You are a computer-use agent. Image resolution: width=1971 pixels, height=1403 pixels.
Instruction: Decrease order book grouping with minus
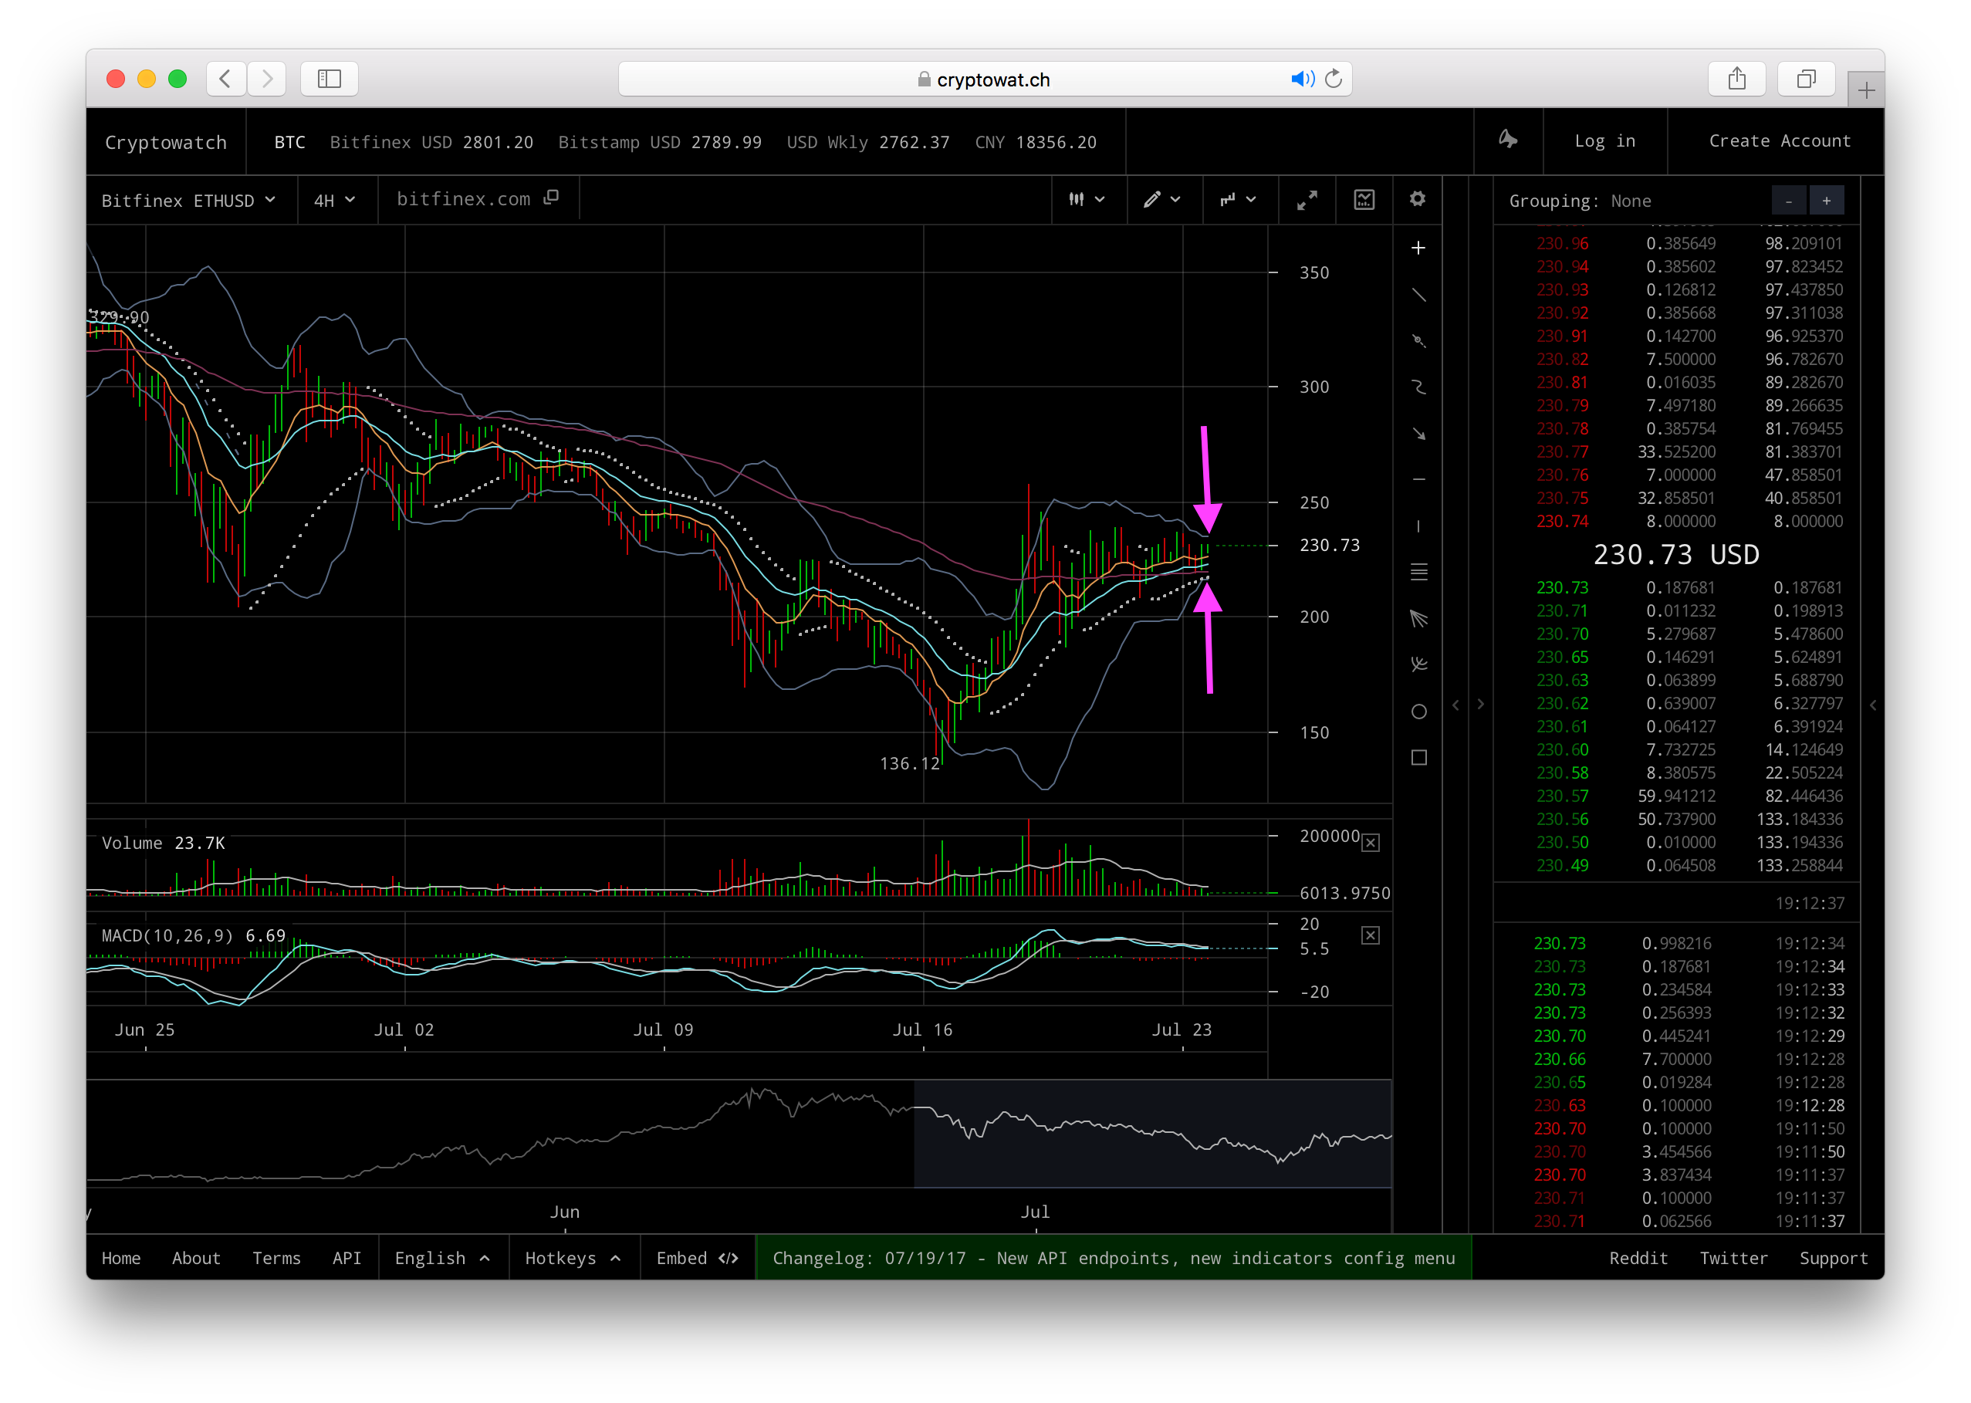point(1789,201)
